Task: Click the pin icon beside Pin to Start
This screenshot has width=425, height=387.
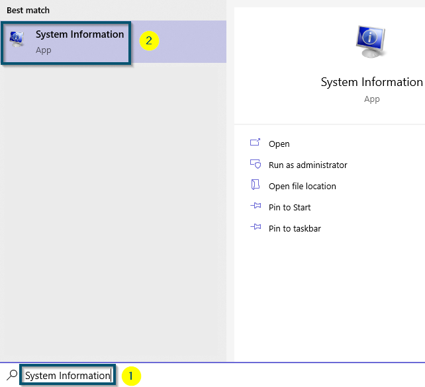Action: click(x=256, y=206)
